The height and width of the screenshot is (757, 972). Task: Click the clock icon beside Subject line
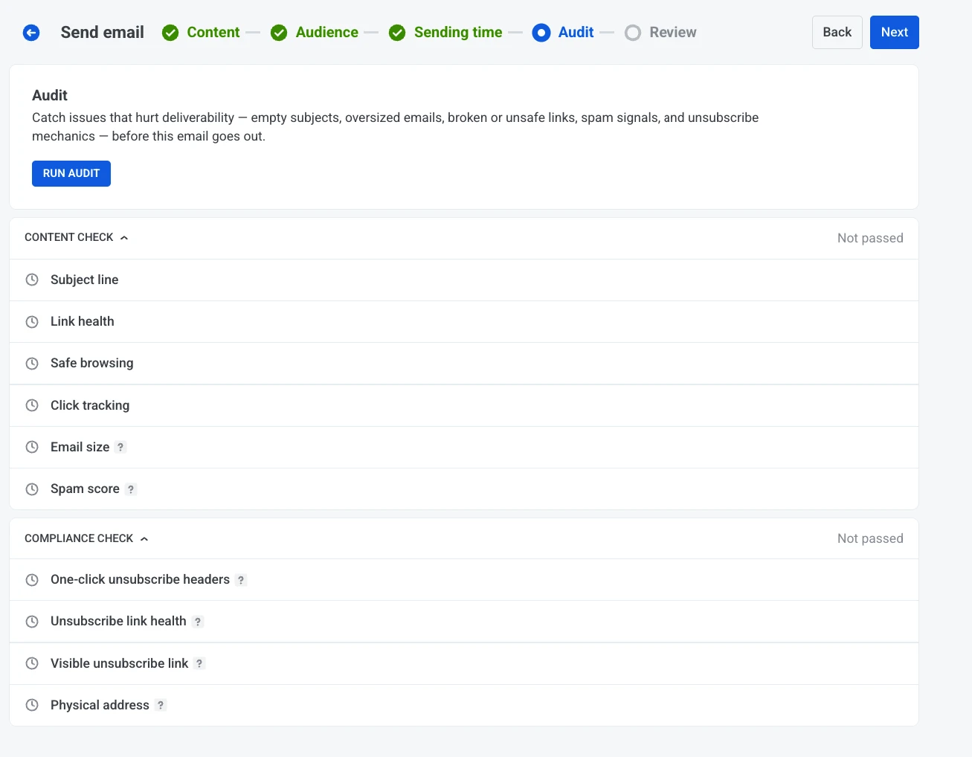coord(32,280)
